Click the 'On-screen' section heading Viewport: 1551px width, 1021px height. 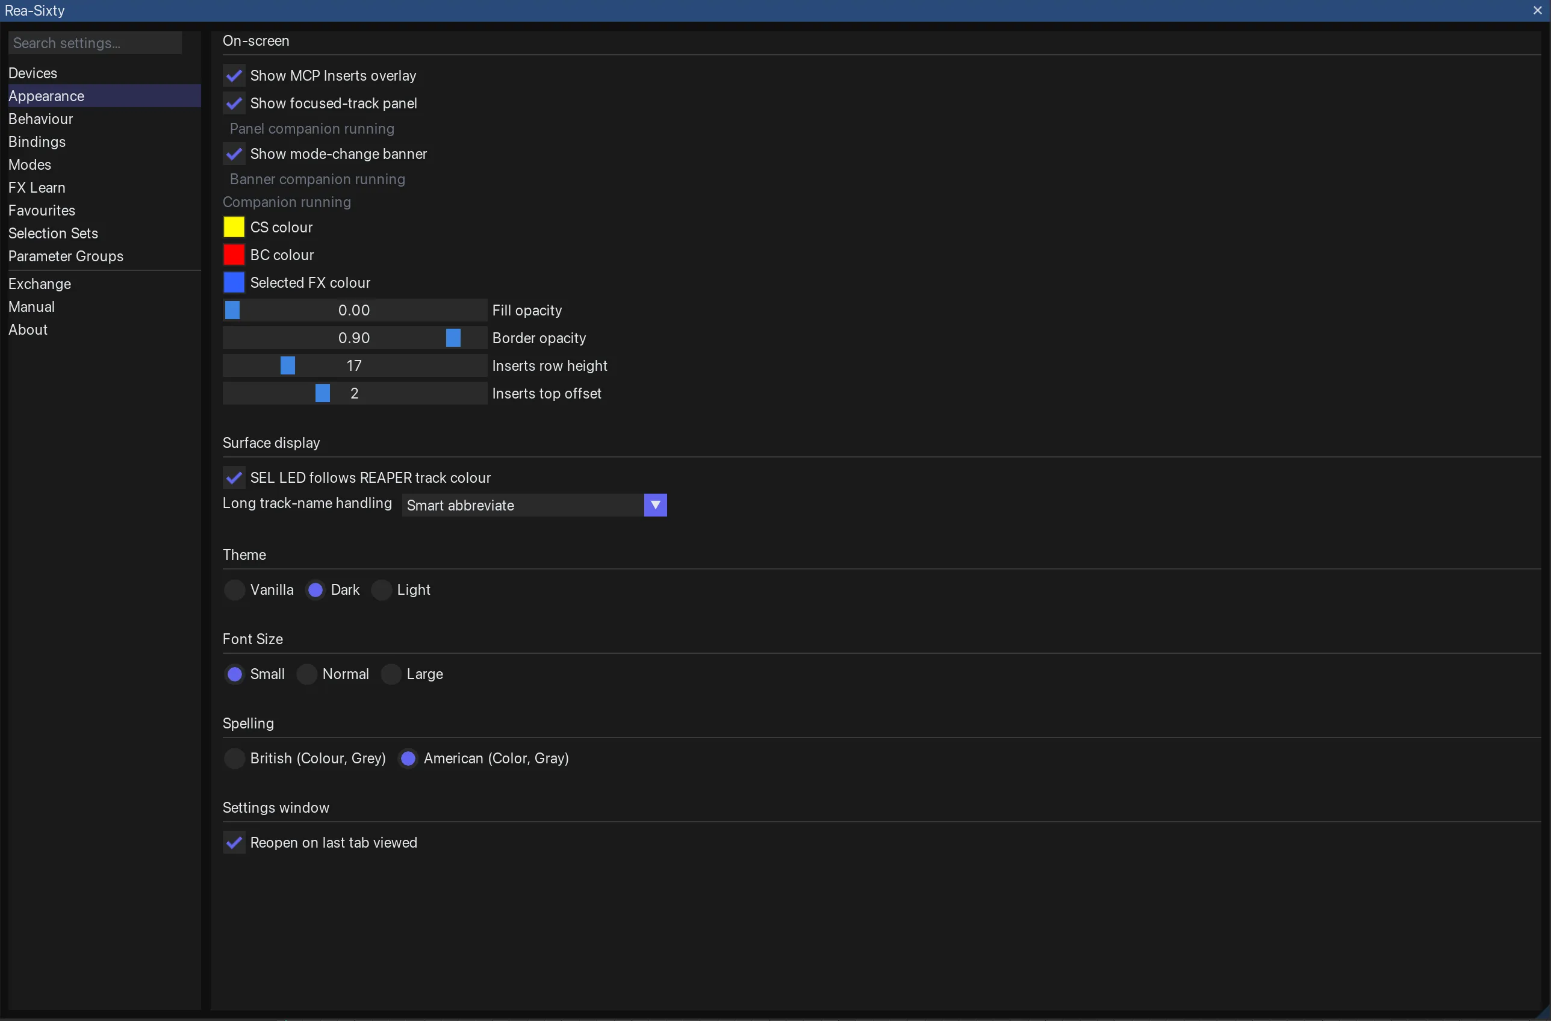(x=256, y=40)
